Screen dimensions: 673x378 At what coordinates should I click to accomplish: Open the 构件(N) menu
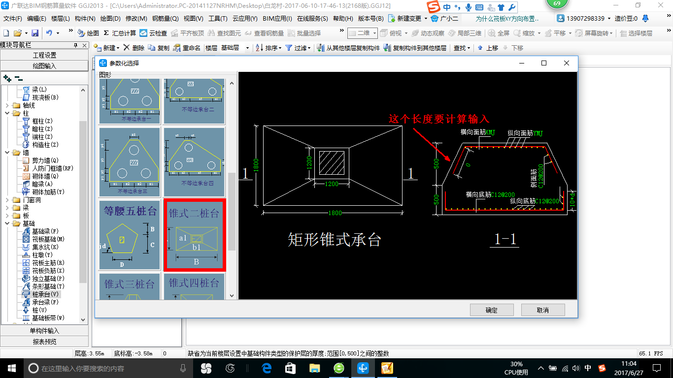click(85, 19)
